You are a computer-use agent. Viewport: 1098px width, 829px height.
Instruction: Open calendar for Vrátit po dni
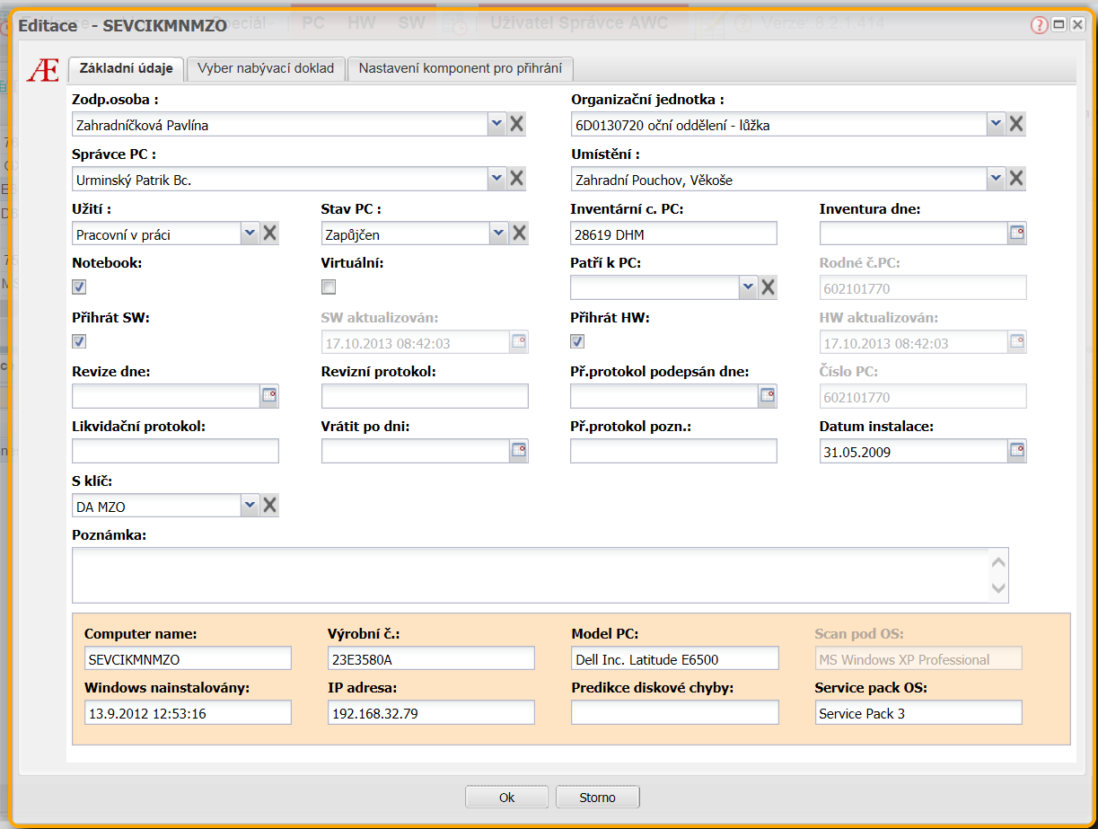tap(518, 451)
